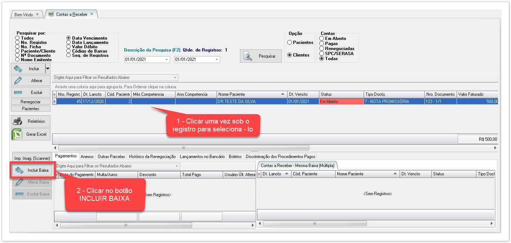Close the Contas a Receber tab

click(x=92, y=14)
